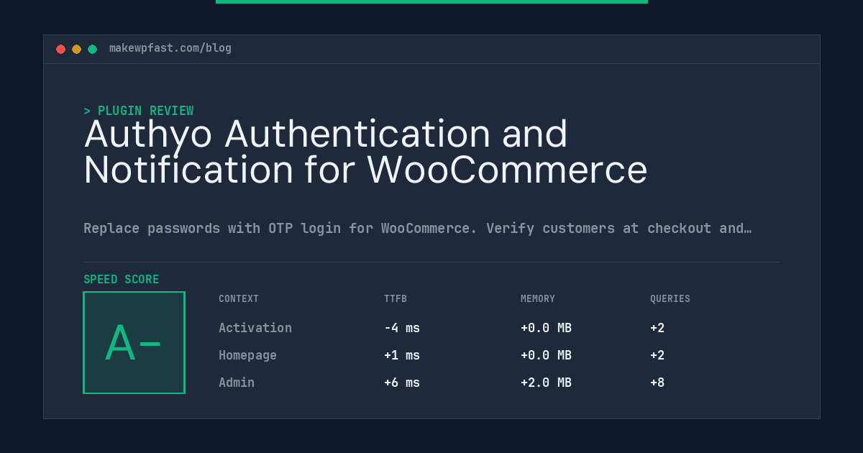The image size is (863, 453).
Task: Click the QUERIES column header
Action: tap(670, 298)
